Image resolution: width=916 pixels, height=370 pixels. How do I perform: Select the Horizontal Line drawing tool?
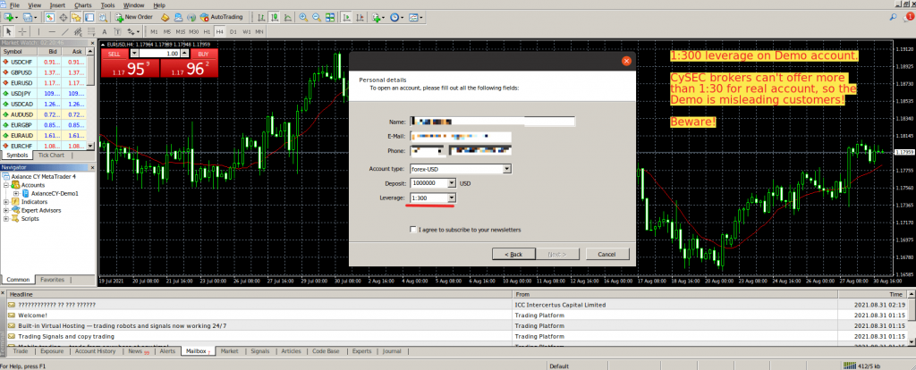pyautogui.click(x=52, y=31)
